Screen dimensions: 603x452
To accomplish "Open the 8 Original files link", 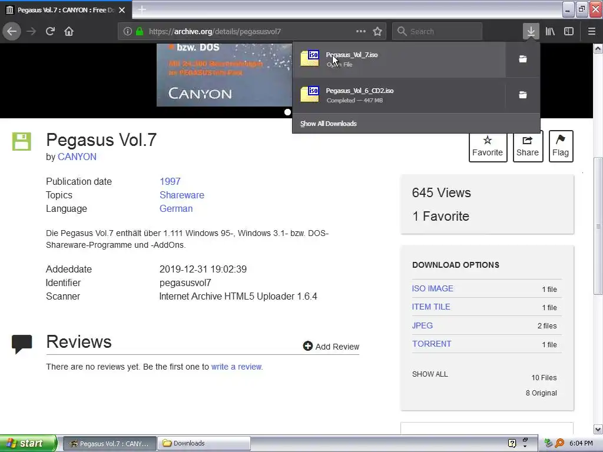I will click(x=542, y=393).
